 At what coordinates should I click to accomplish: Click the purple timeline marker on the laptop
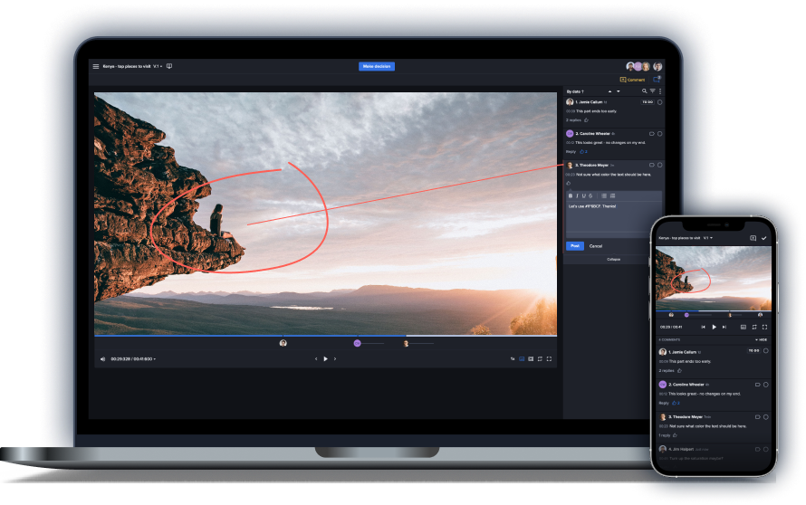coord(357,343)
